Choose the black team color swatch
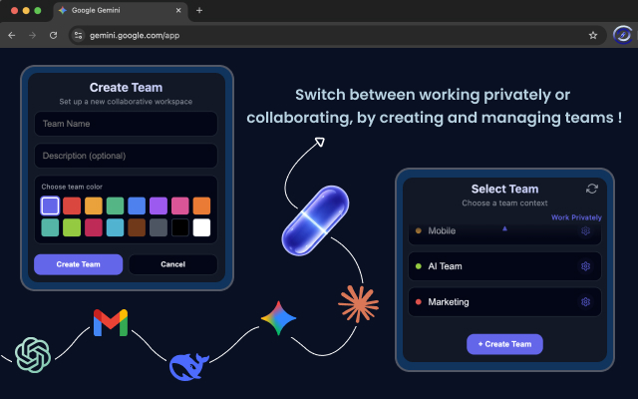 pos(179,227)
